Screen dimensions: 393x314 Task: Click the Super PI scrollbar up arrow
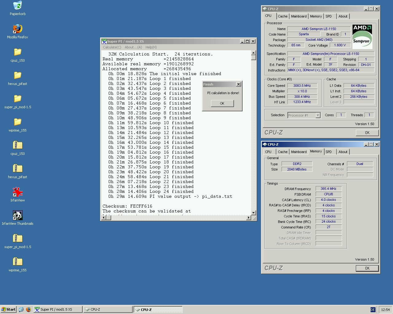click(253, 53)
